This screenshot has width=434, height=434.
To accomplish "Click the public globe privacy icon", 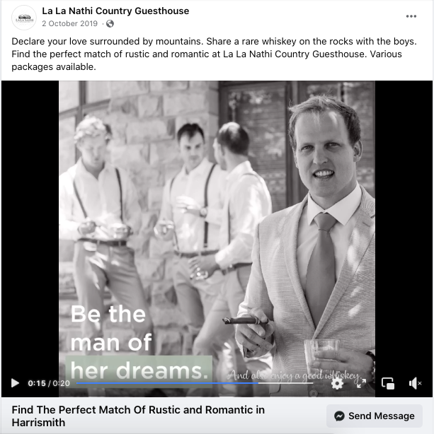I will click(x=110, y=24).
